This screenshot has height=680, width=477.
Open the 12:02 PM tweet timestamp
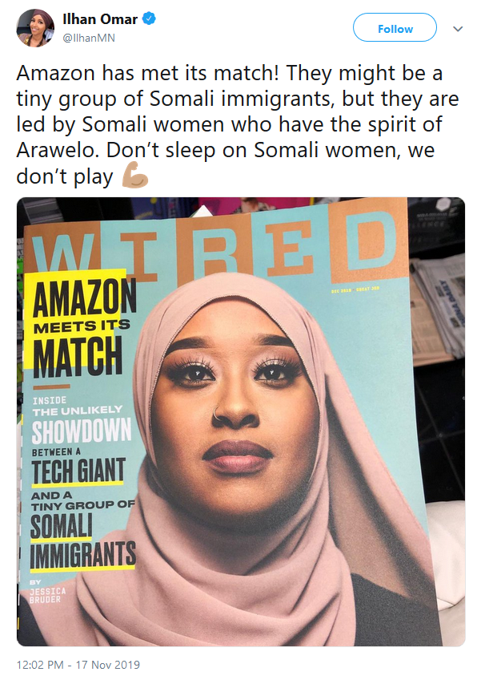pos(40,665)
